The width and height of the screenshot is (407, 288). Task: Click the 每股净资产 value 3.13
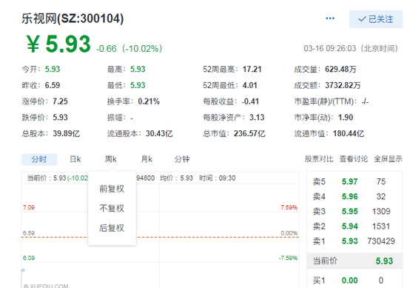pos(257,118)
